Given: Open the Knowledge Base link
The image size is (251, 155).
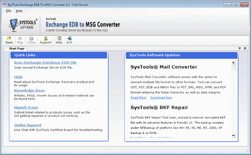Looking at the screenshot, I should (x=29, y=90).
